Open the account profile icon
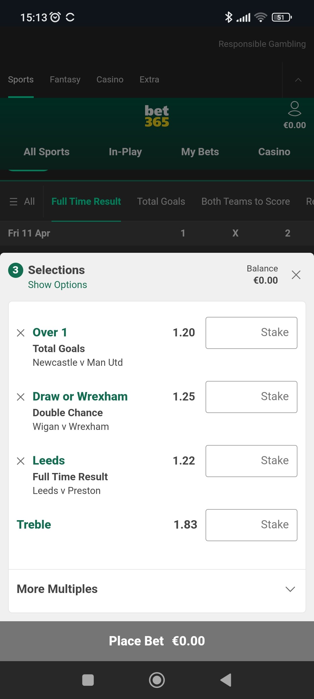The width and height of the screenshot is (314, 699). [295, 109]
